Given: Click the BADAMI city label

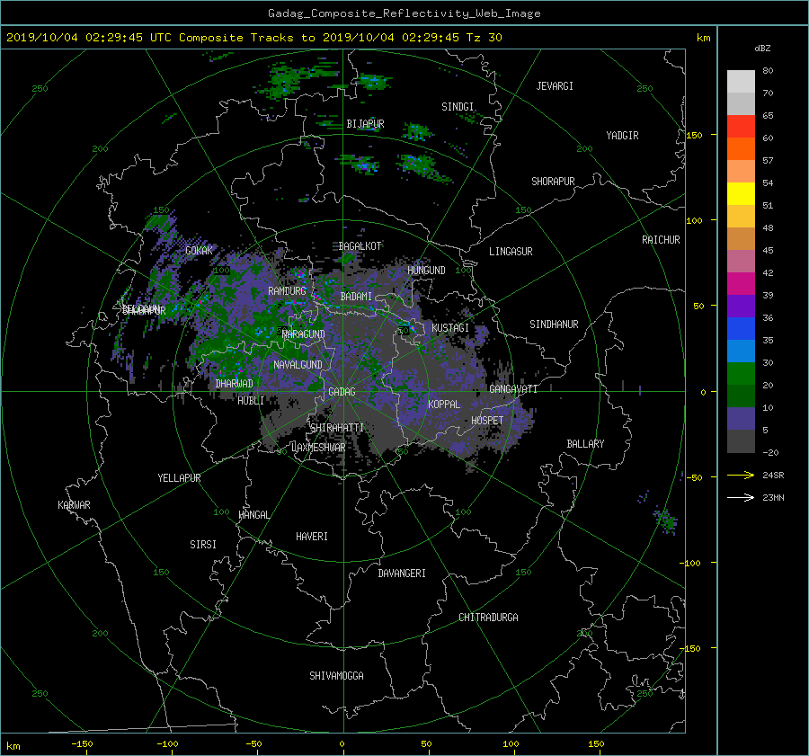Looking at the screenshot, I should click(356, 297).
